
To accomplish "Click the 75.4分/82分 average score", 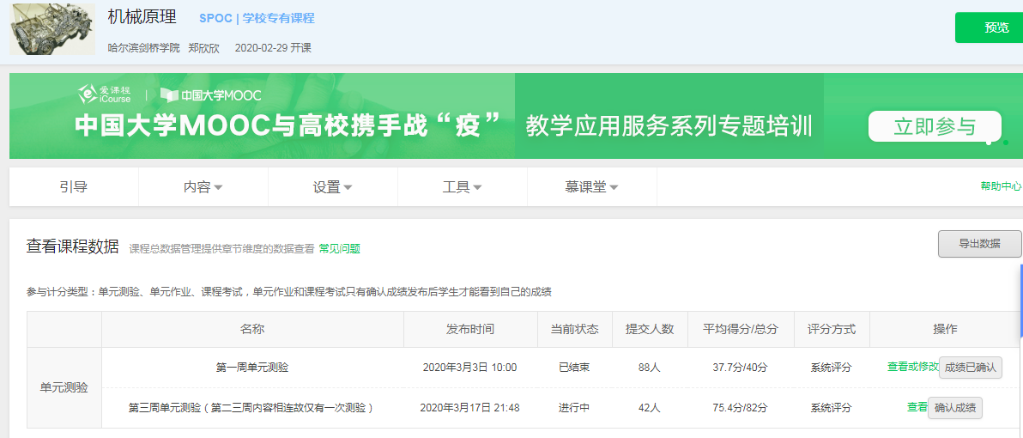I will 740,408.
